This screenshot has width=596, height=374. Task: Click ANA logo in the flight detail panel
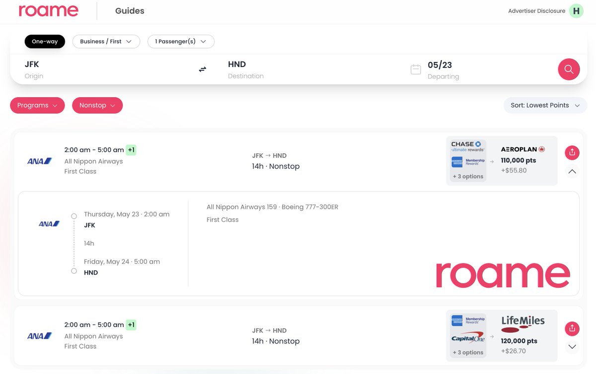49,224
